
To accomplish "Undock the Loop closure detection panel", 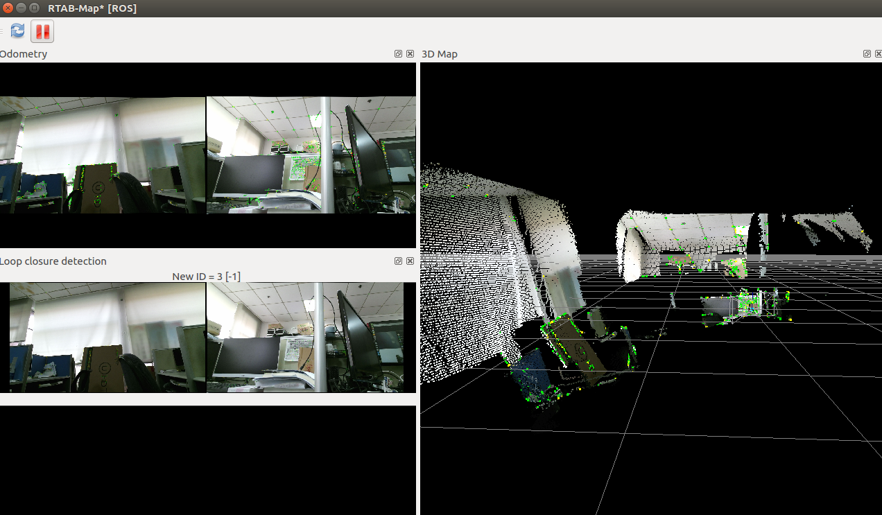I will pos(398,261).
